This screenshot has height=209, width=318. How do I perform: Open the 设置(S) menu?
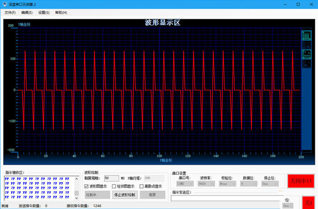click(x=44, y=13)
